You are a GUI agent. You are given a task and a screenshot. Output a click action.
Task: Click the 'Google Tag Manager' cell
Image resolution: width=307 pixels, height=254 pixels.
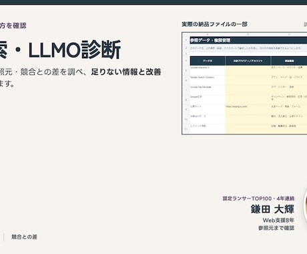tap(208, 90)
